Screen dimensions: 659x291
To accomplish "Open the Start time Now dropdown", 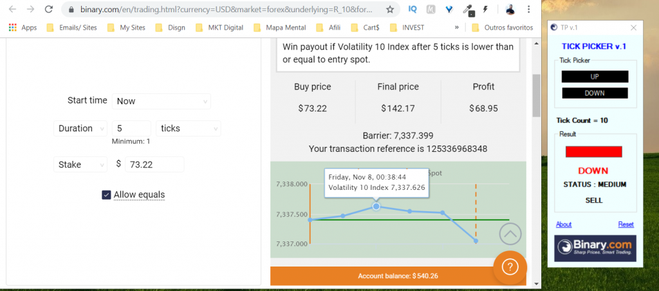I will click(162, 101).
